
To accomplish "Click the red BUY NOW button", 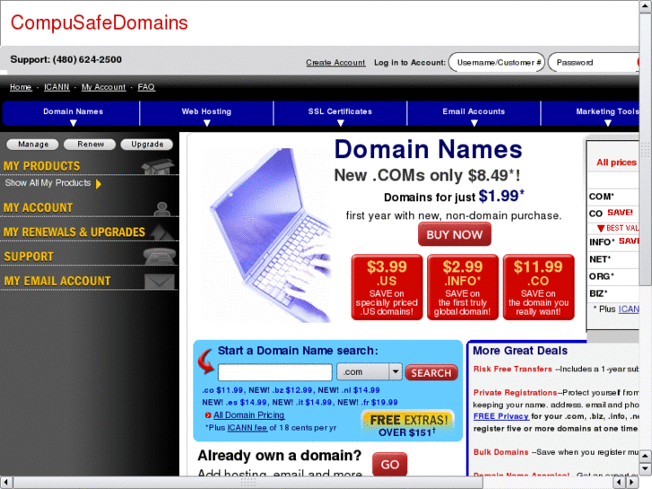I will coord(455,234).
